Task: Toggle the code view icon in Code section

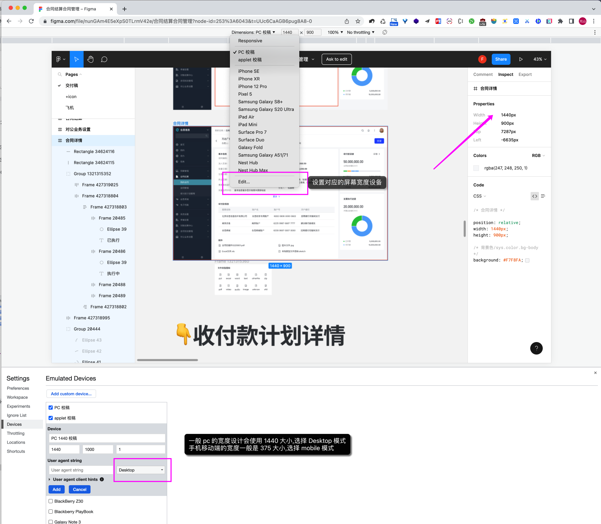Action: click(x=535, y=196)
